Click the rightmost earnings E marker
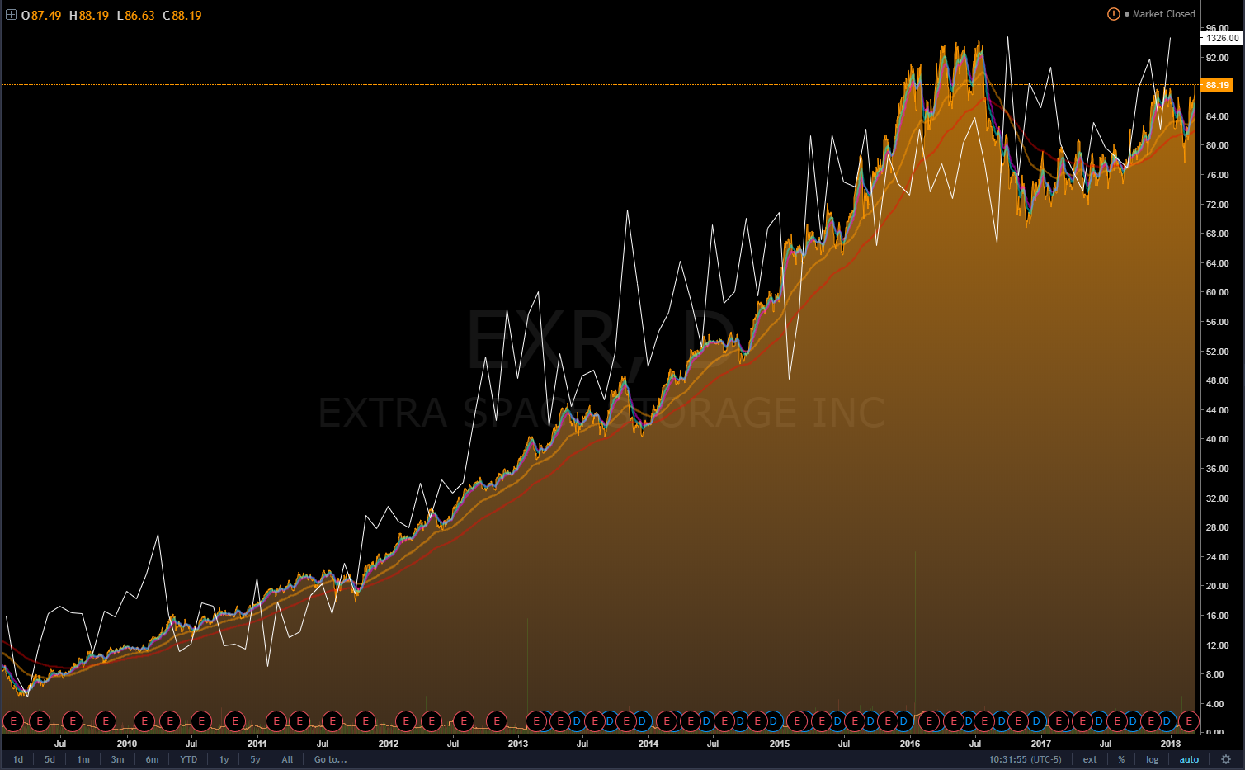The width and height of the screenshot is (1245, 770). click(x=1188, y=721)
